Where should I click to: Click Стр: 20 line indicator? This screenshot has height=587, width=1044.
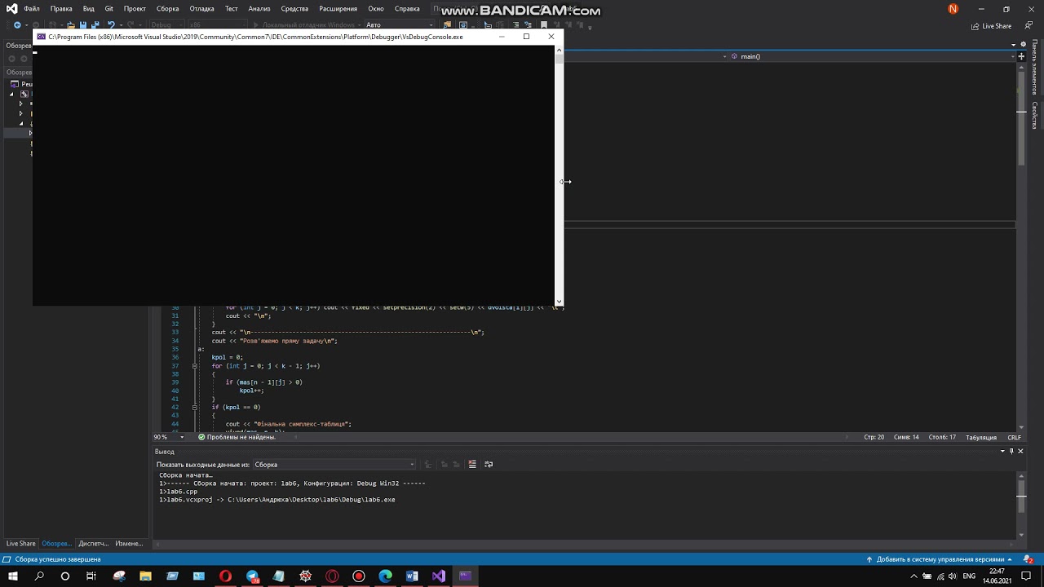tap(874, 438)
